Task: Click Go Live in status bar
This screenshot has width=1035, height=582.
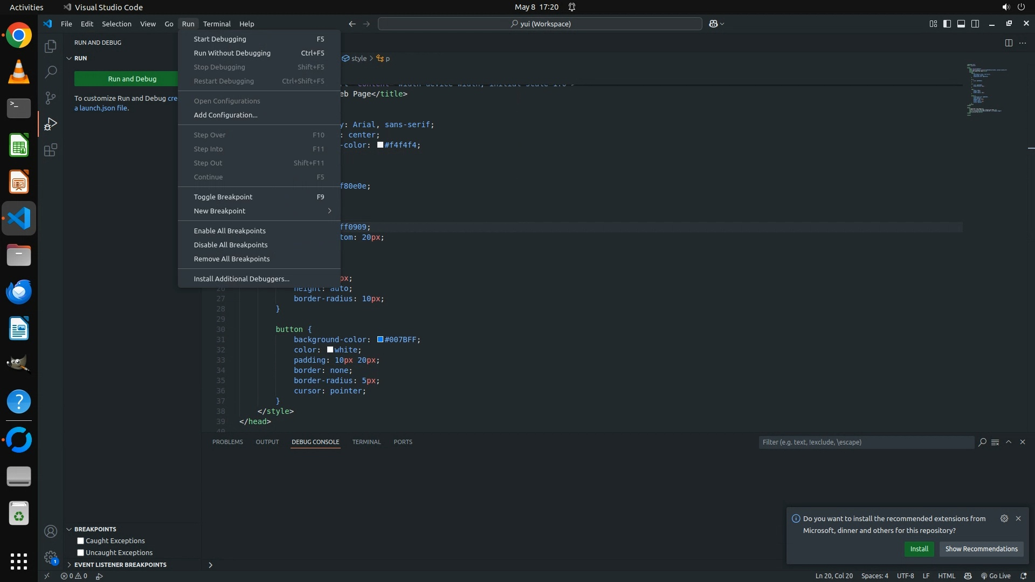Action: pos(996,576)
